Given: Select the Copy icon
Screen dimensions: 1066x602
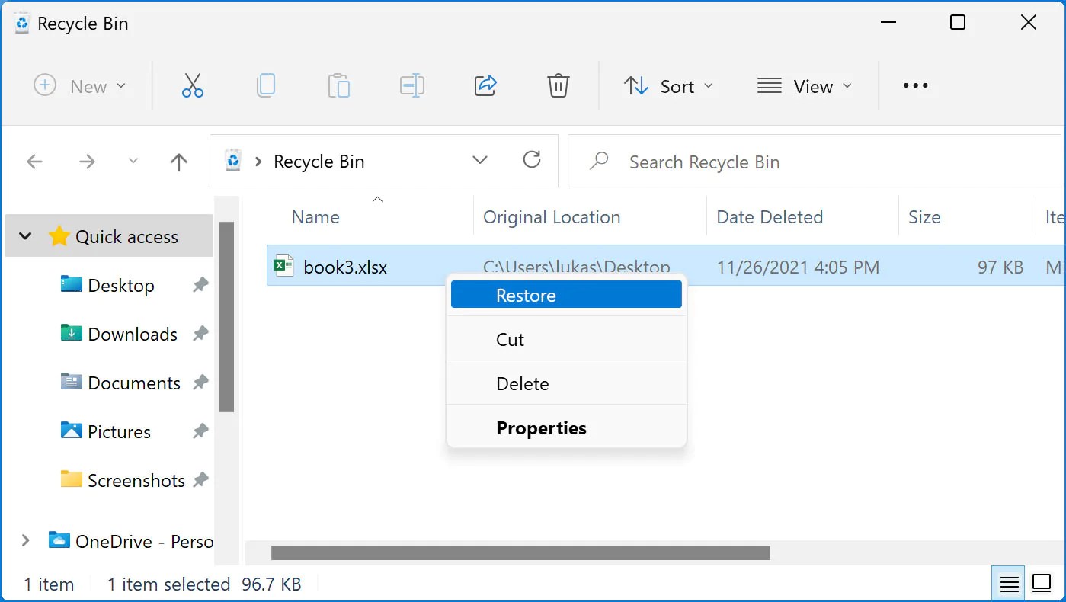Looking at the screenshot, I should point(265,85).
